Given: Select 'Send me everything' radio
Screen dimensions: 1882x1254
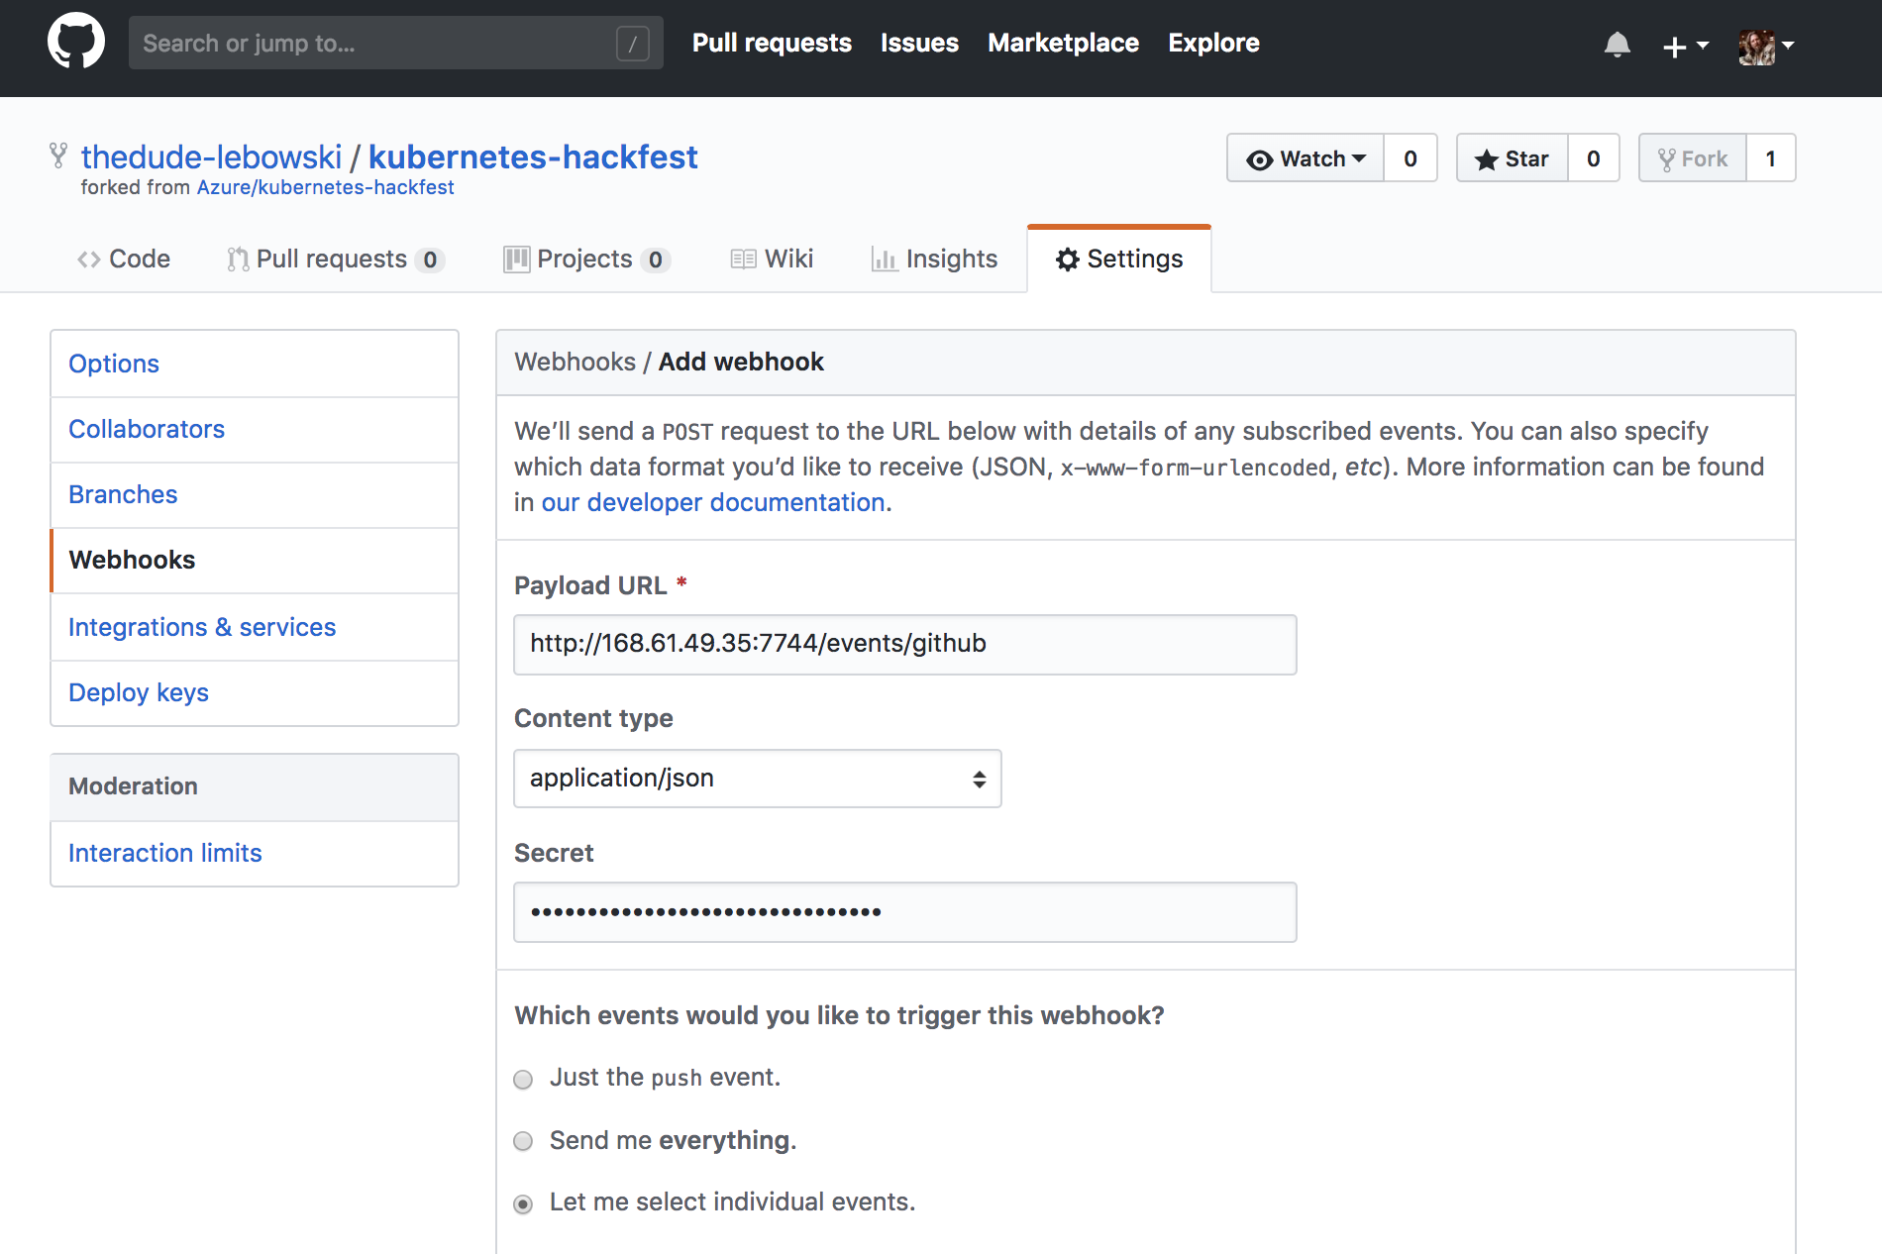Looking at the screenshot, I should pyautogui.click(x=523, y=1141).
